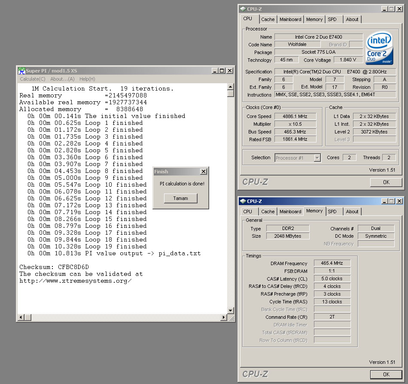408x384 pixels.
Task: Click the Code Name field 'Wolfdale'
Action: point(297,45)
